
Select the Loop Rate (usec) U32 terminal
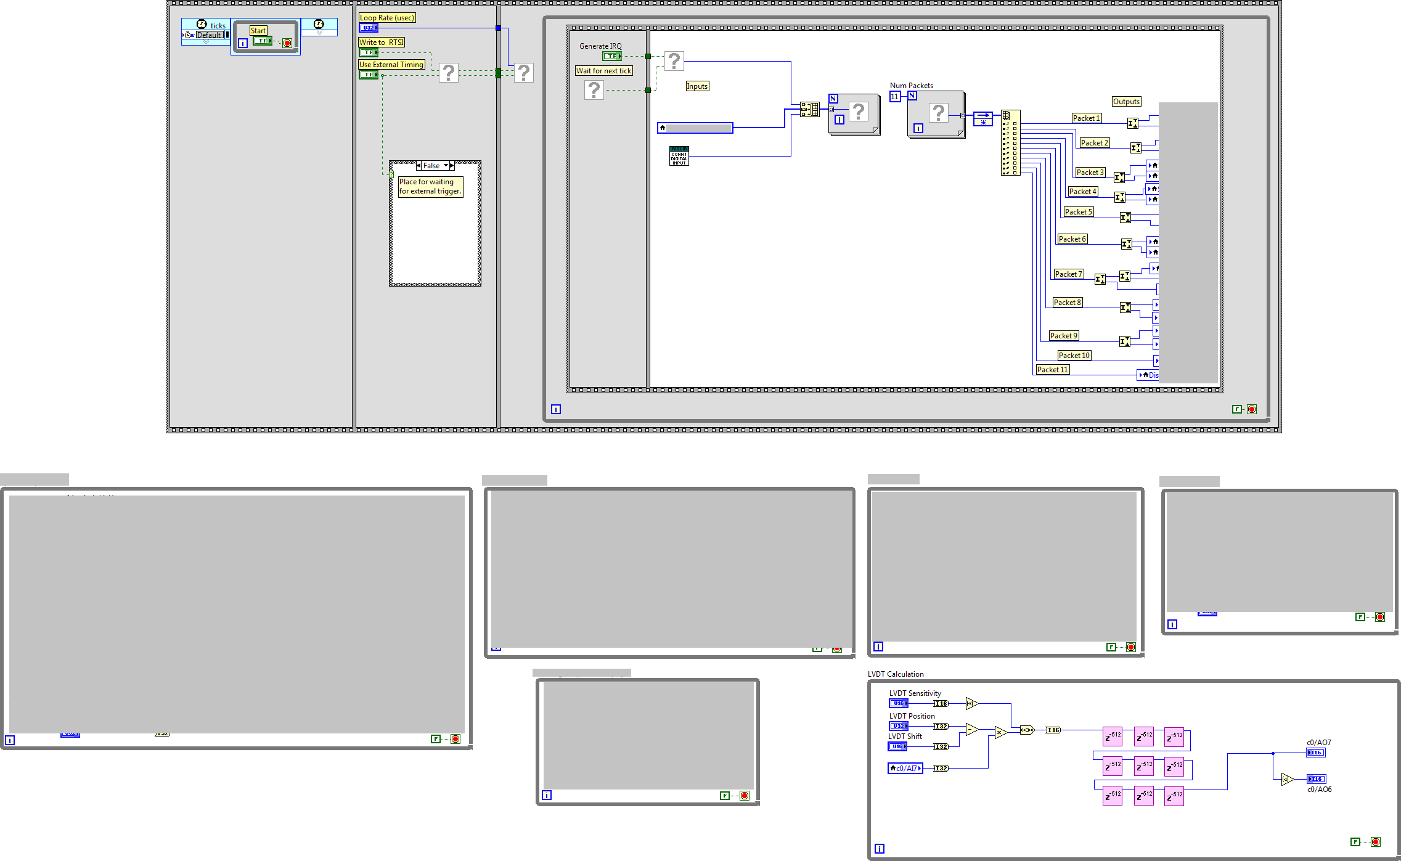click(x=369, y=28)
